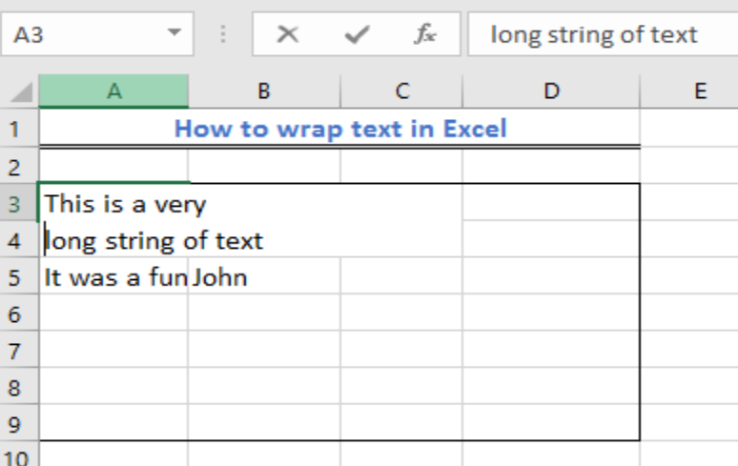
Task: Click the title 'How to wrap text in Excel'
Action: tap(340, 129)
